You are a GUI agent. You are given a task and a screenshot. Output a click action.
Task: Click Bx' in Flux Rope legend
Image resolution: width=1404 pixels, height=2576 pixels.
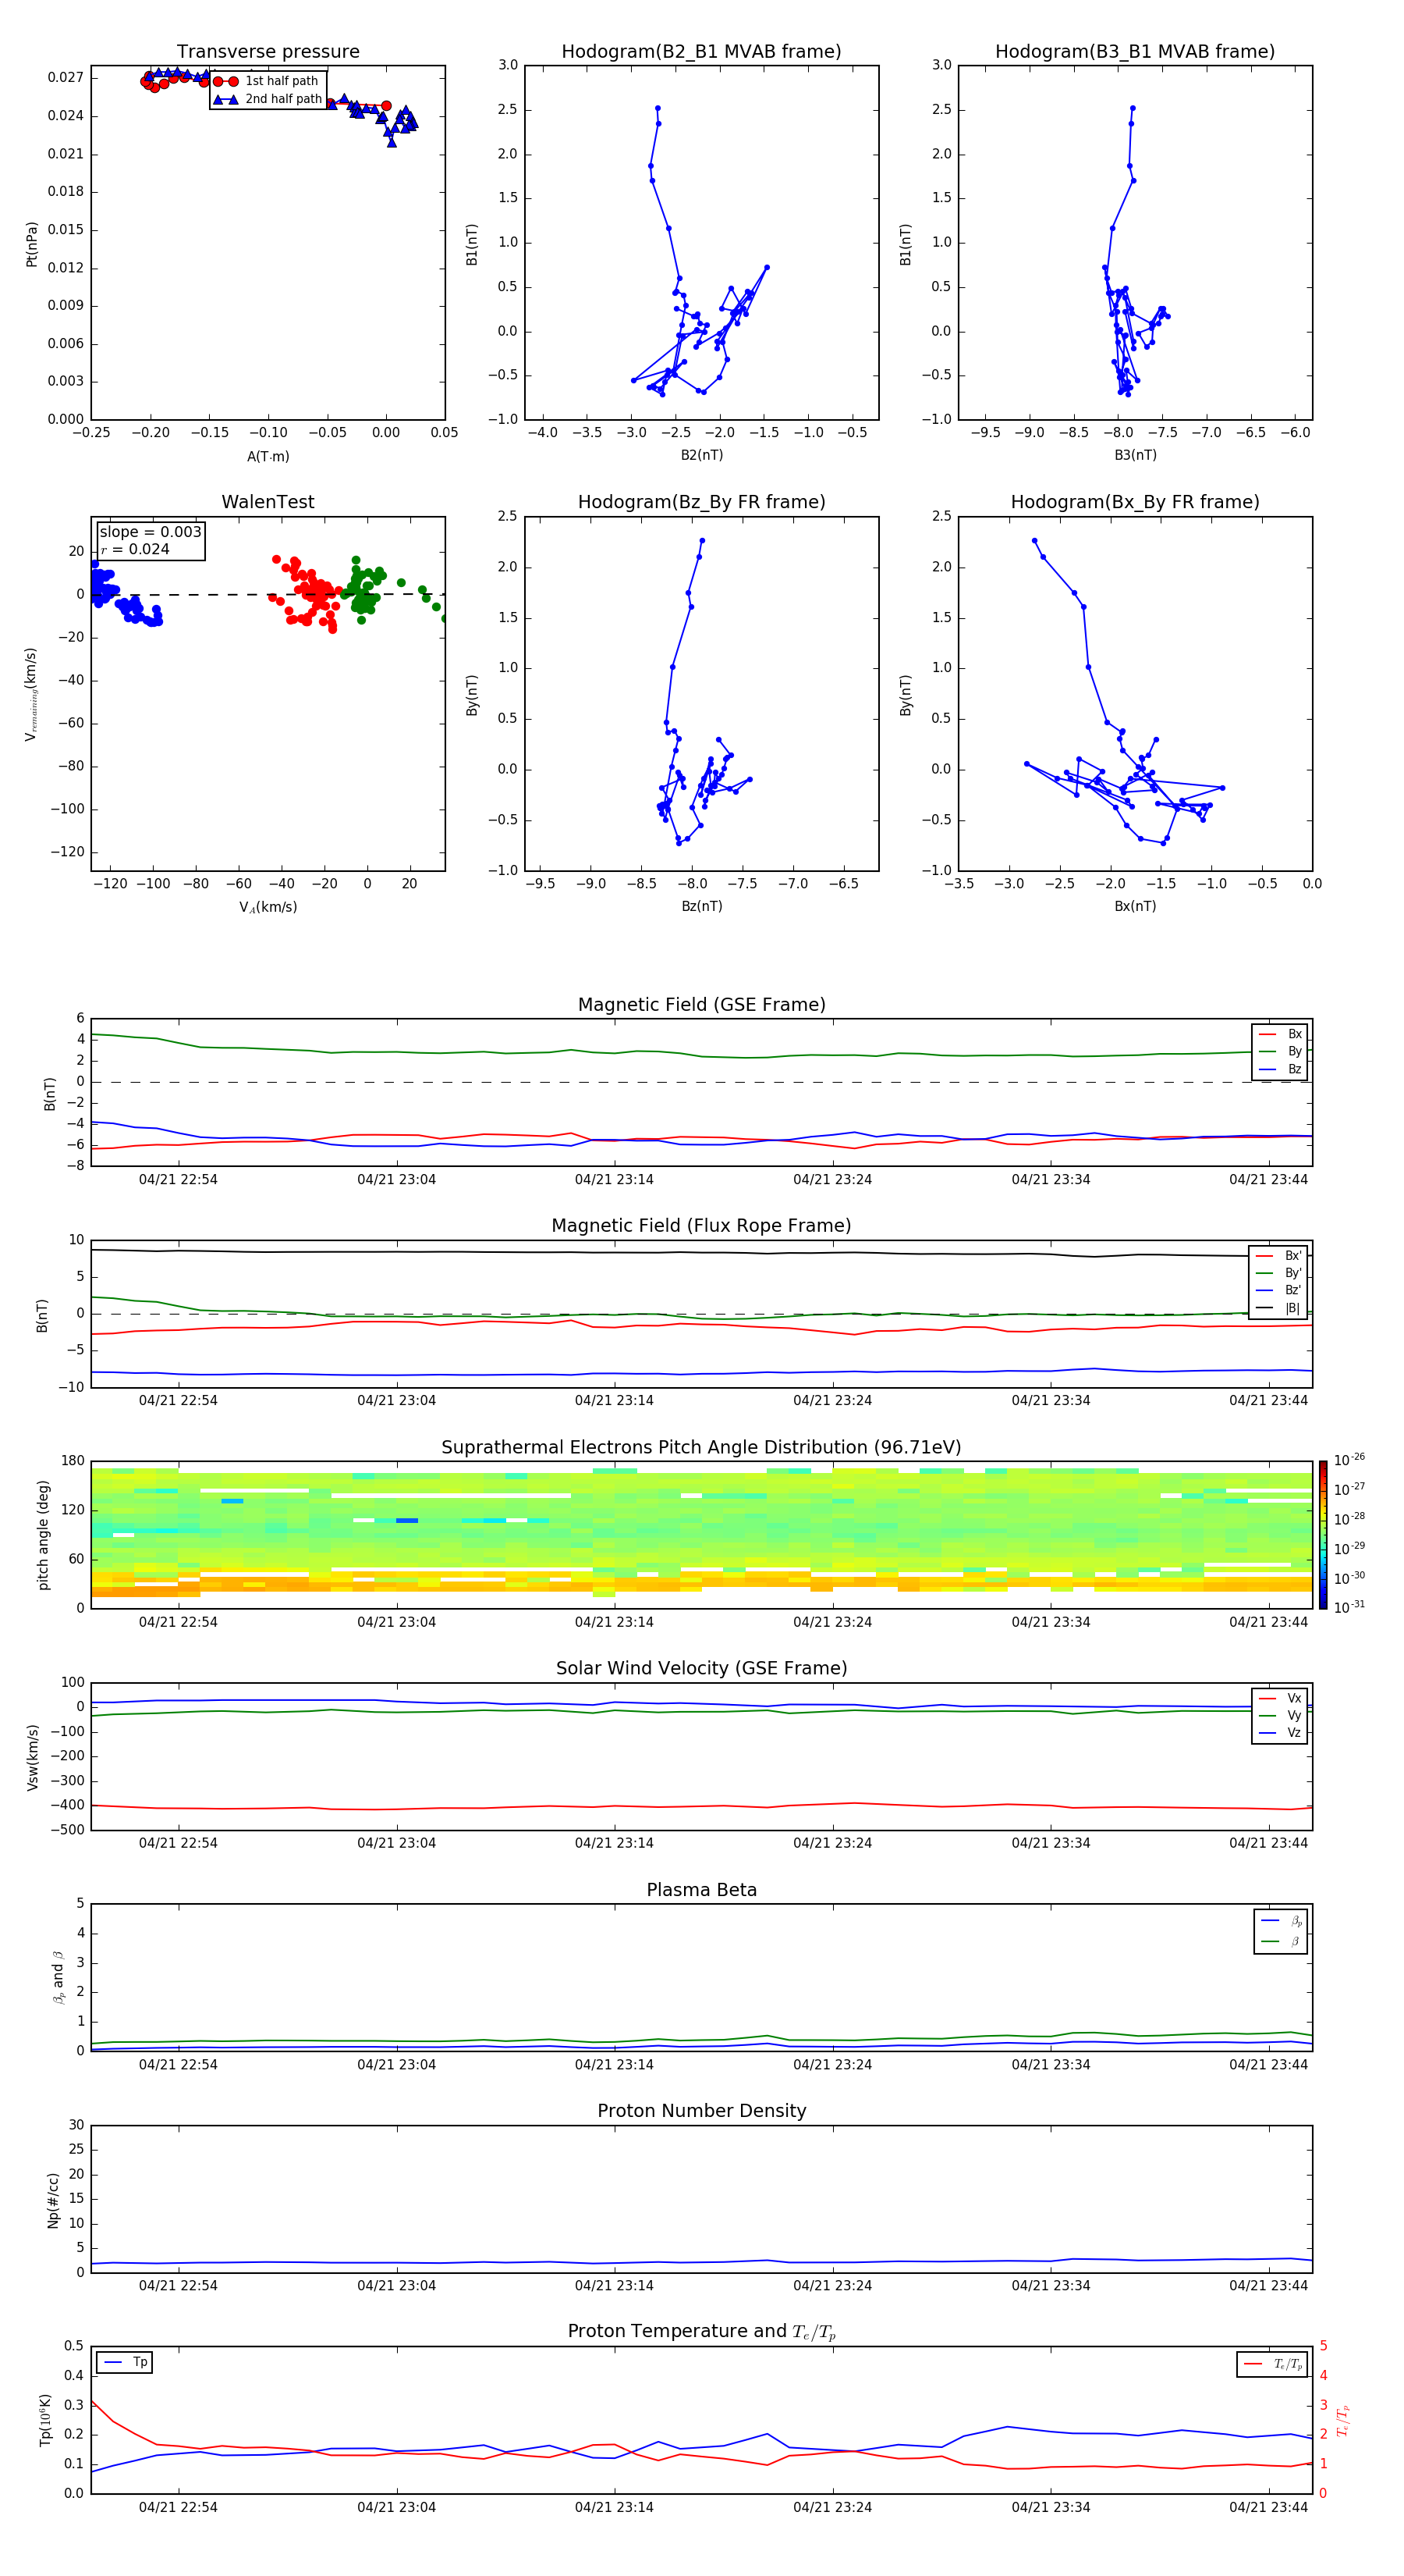pyautogui.click(x=1279, y=1256)
